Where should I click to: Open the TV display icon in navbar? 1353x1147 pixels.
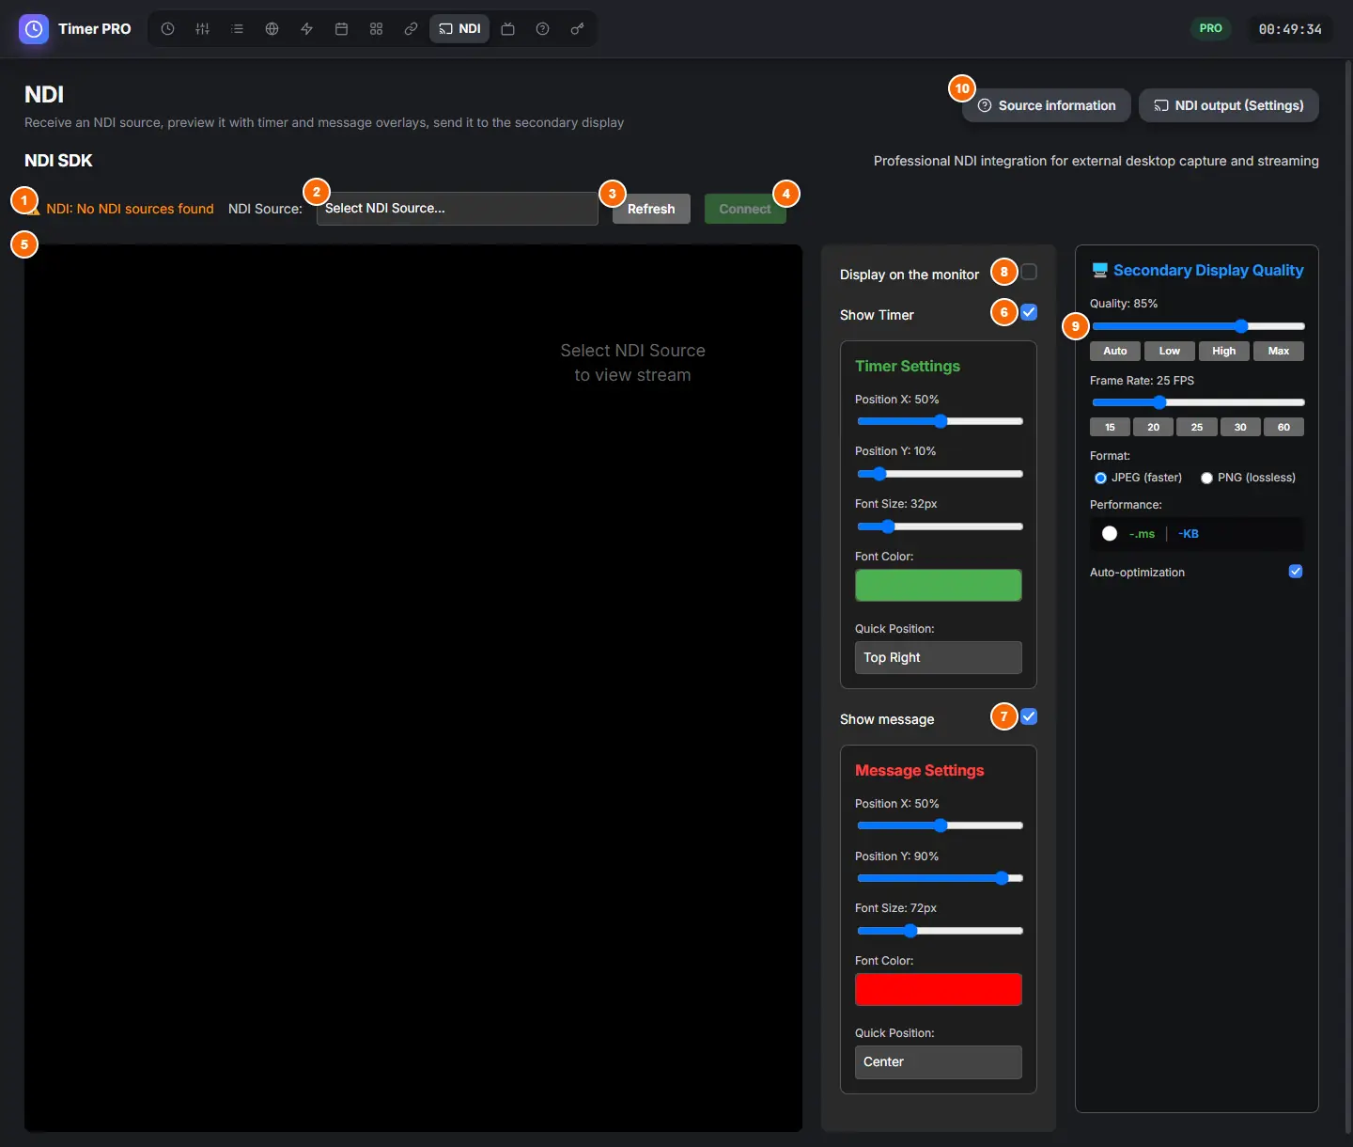tap(507, 29)
